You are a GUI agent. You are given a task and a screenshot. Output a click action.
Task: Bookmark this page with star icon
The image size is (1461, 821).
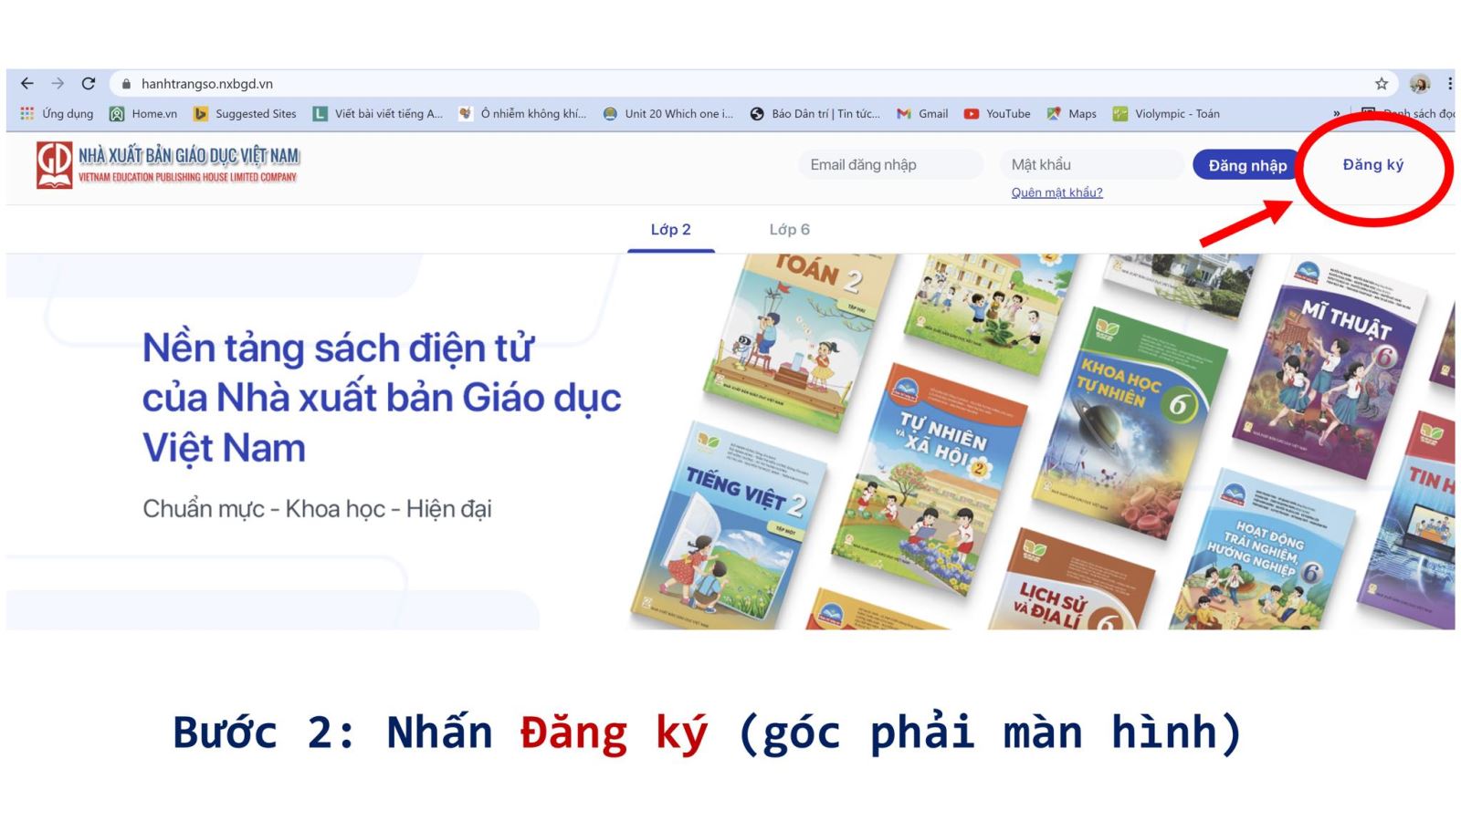coord(1381,84)
